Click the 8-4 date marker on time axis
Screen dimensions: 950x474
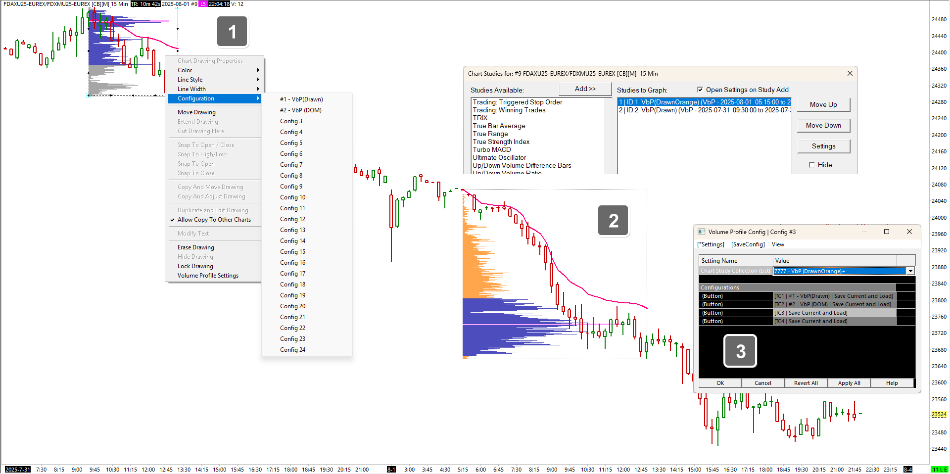coord(908,470)
